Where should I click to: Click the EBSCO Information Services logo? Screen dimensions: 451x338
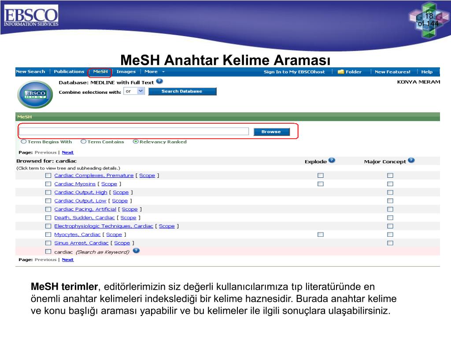point(31,15)
